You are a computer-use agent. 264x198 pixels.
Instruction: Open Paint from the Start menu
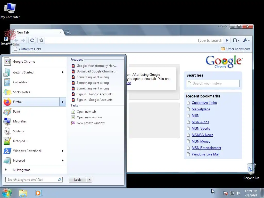35,111
